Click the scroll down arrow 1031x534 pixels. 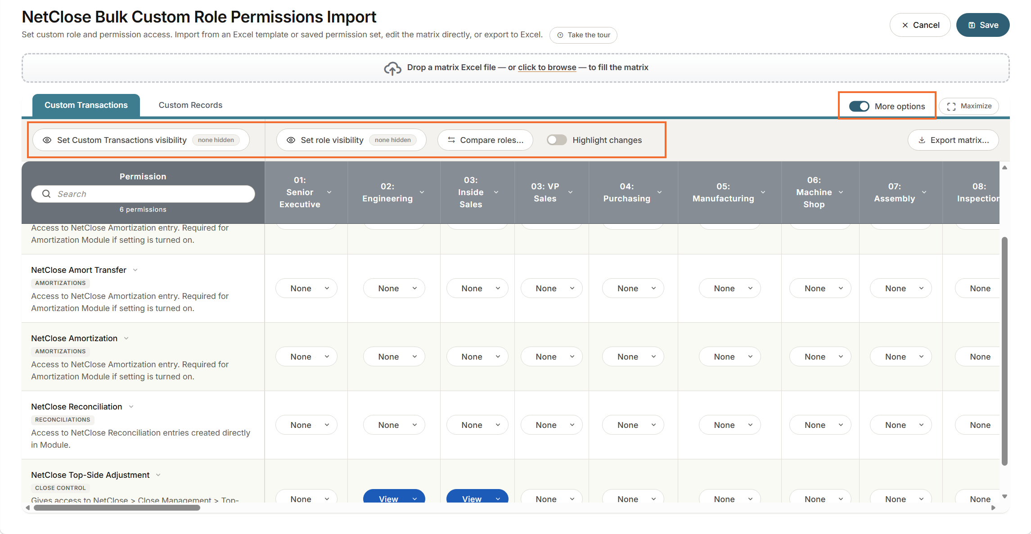[x=1004, y=497]
